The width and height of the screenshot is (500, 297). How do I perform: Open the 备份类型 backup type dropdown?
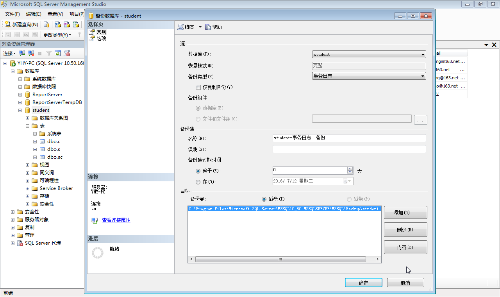[423, 76]
